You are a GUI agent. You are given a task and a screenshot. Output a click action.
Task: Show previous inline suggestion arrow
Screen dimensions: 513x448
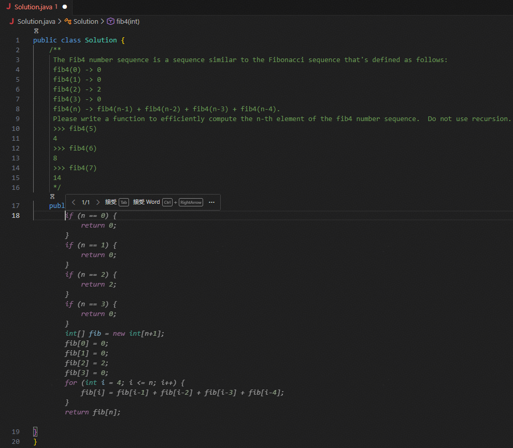point(74,202)
